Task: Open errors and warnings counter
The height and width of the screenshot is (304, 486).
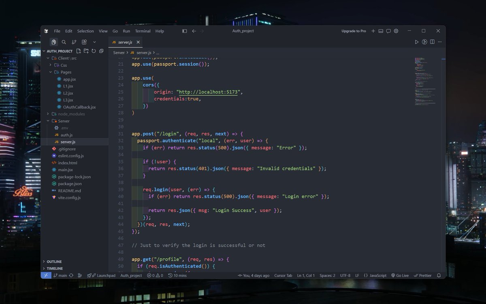Action: (x=155, y=275)
